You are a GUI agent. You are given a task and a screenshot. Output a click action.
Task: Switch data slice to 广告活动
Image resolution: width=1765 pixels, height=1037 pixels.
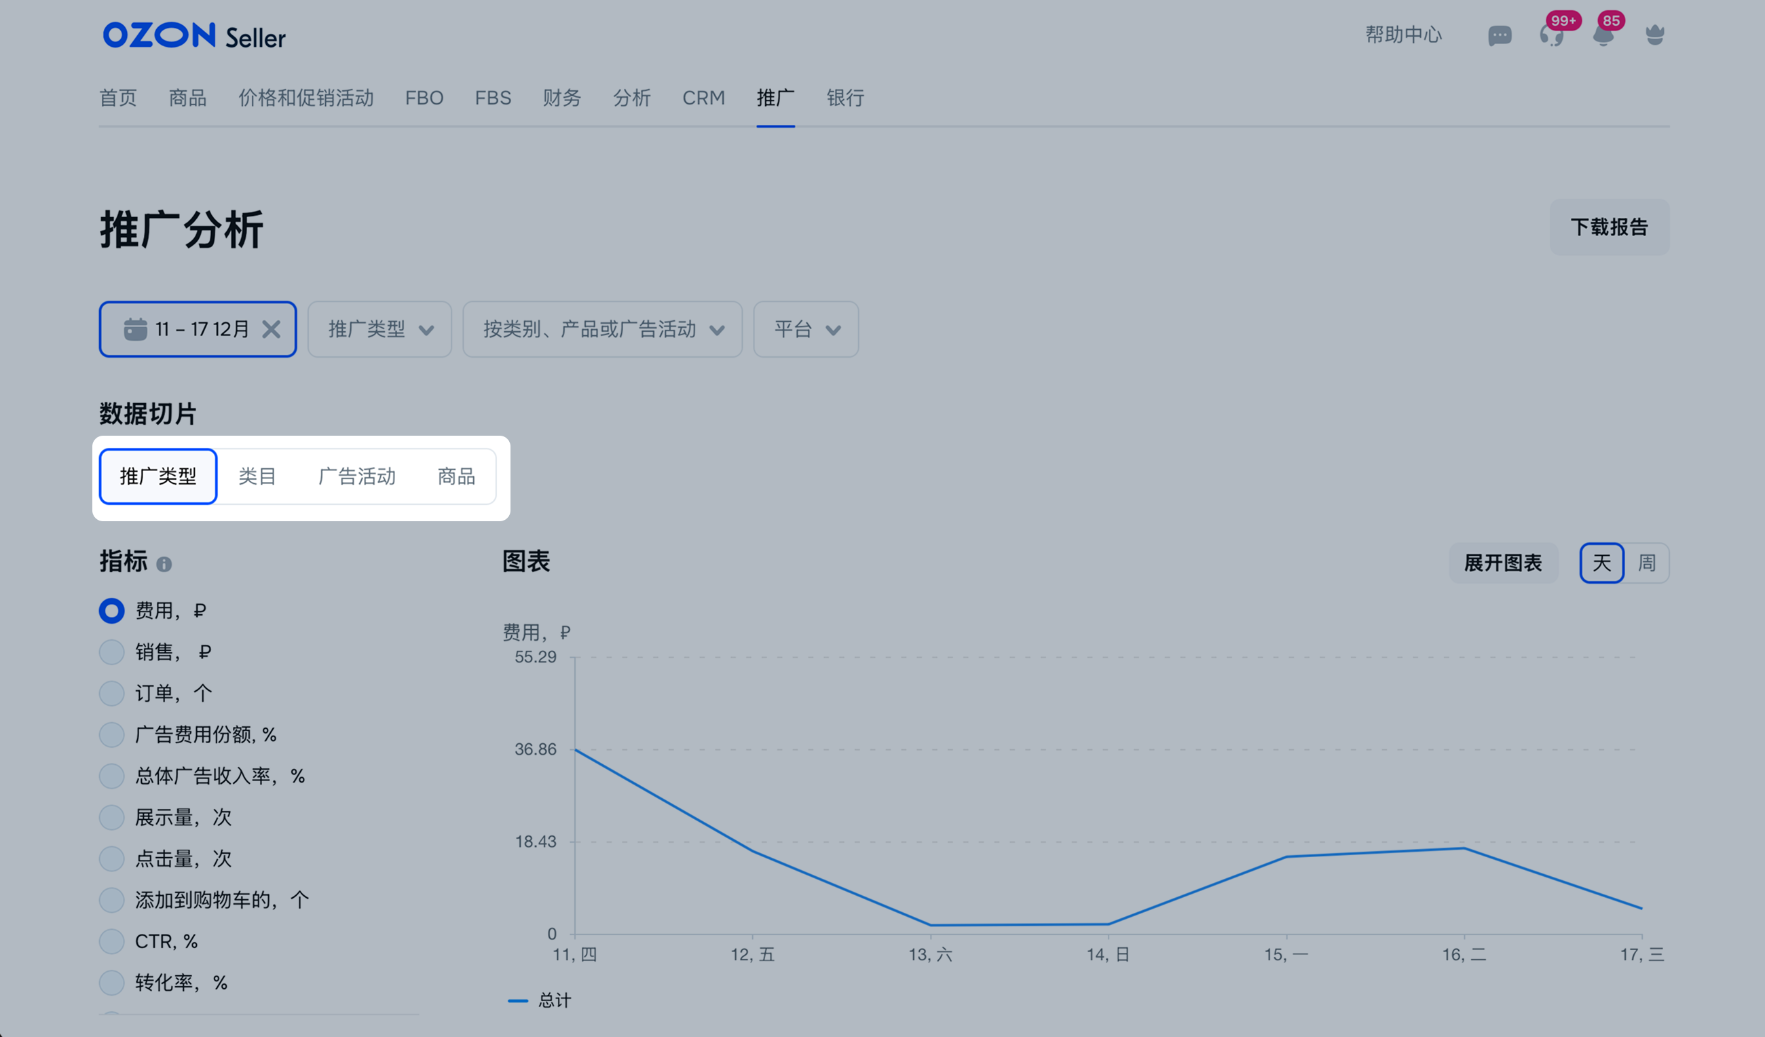point(356,477)
